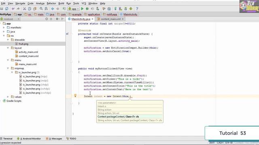This screenshot has height=145, width=259.
Task: Click the 'String action, Uri uri' hint row
Action: 130,113
